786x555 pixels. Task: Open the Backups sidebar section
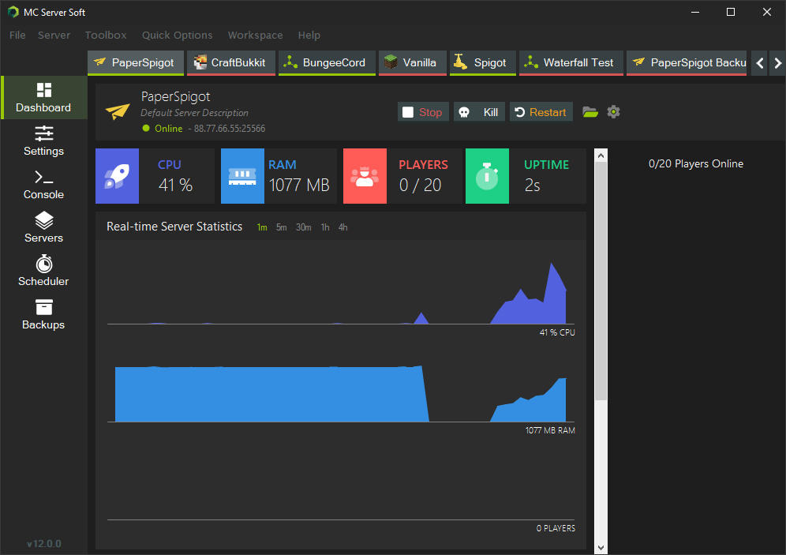point(43,315)
